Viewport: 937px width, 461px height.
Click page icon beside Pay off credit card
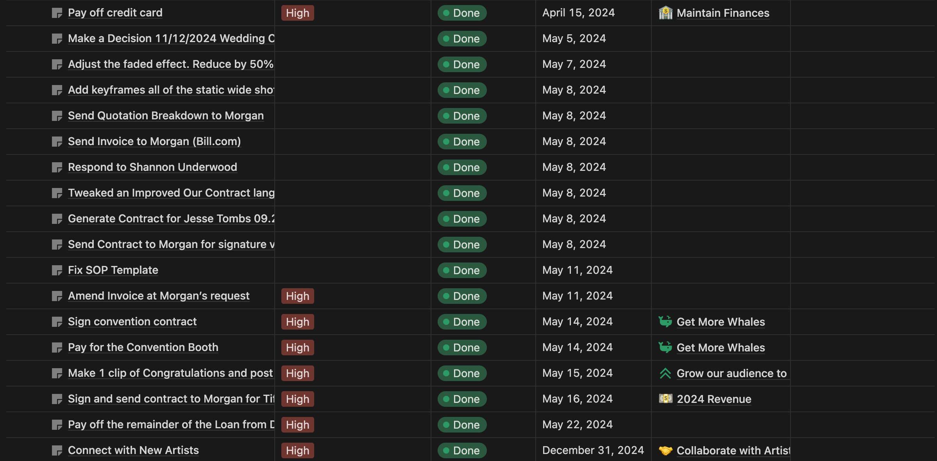tap(57, 13)
